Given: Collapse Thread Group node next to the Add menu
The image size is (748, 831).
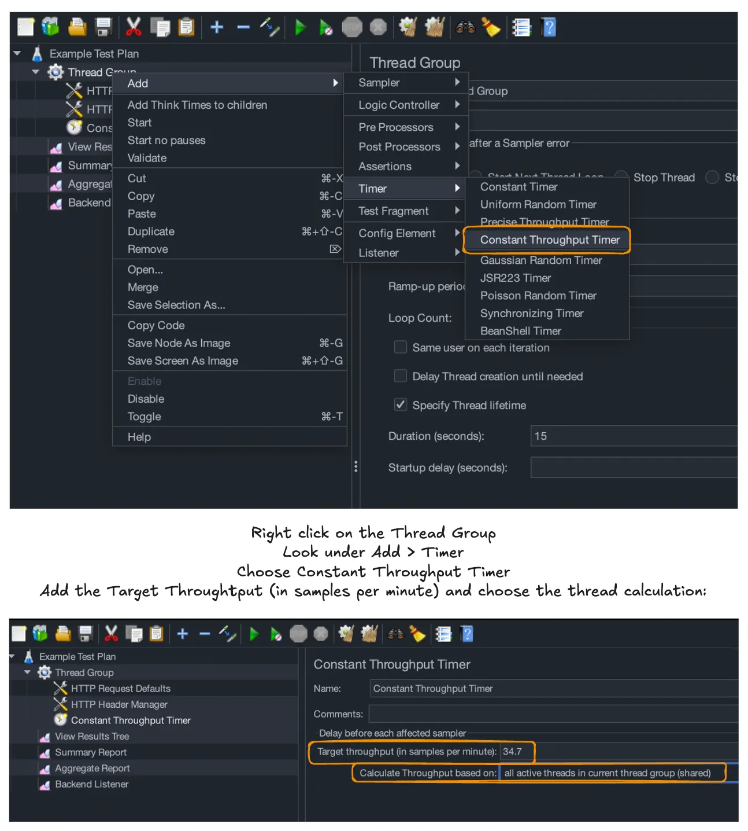Looking at the screenshot, I should (x=36, y=72).
